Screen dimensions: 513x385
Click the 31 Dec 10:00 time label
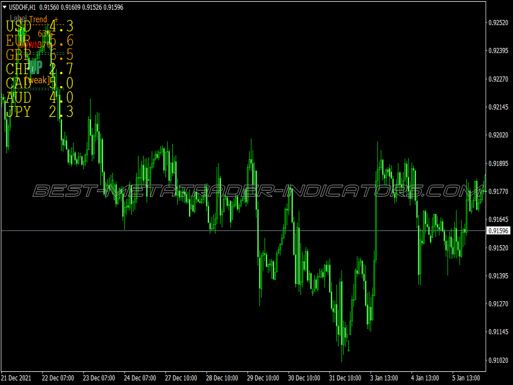[x=345, y=378]
